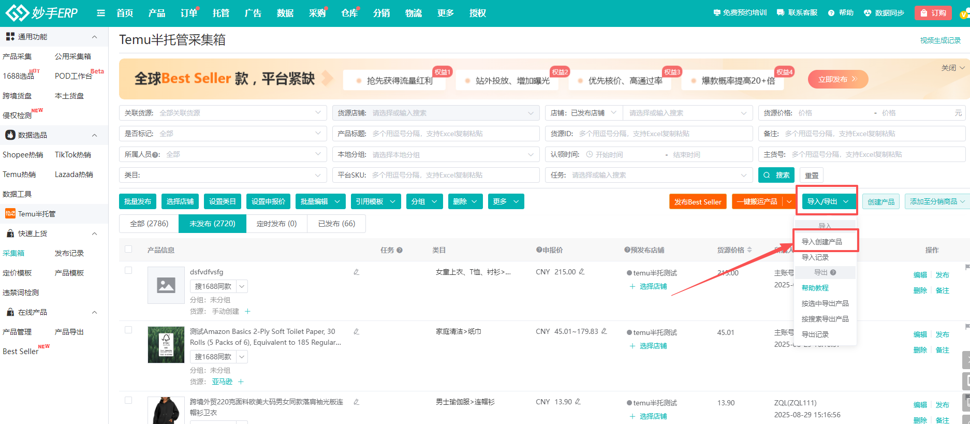Click the edit pencil beside dsfvdfvsfg title

(x=356, y=272)
